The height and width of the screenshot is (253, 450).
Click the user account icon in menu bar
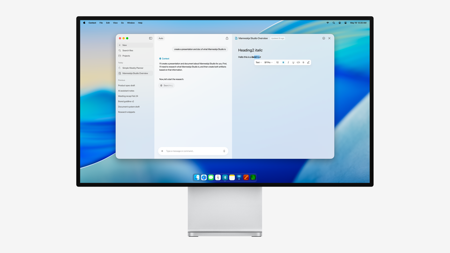tap(339, 22)
